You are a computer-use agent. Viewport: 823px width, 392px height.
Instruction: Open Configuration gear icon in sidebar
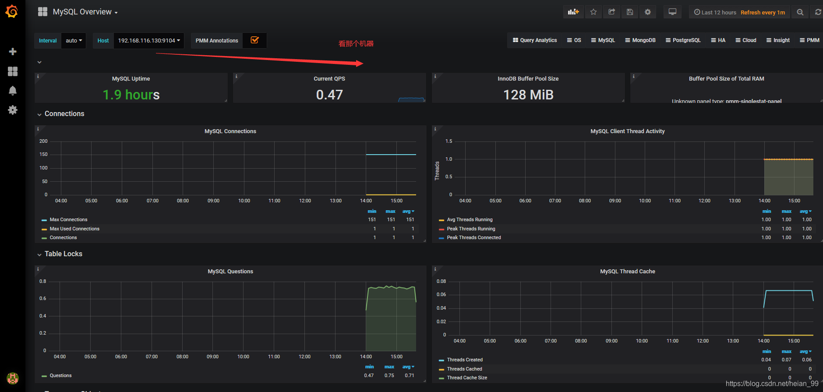[13, 110]
